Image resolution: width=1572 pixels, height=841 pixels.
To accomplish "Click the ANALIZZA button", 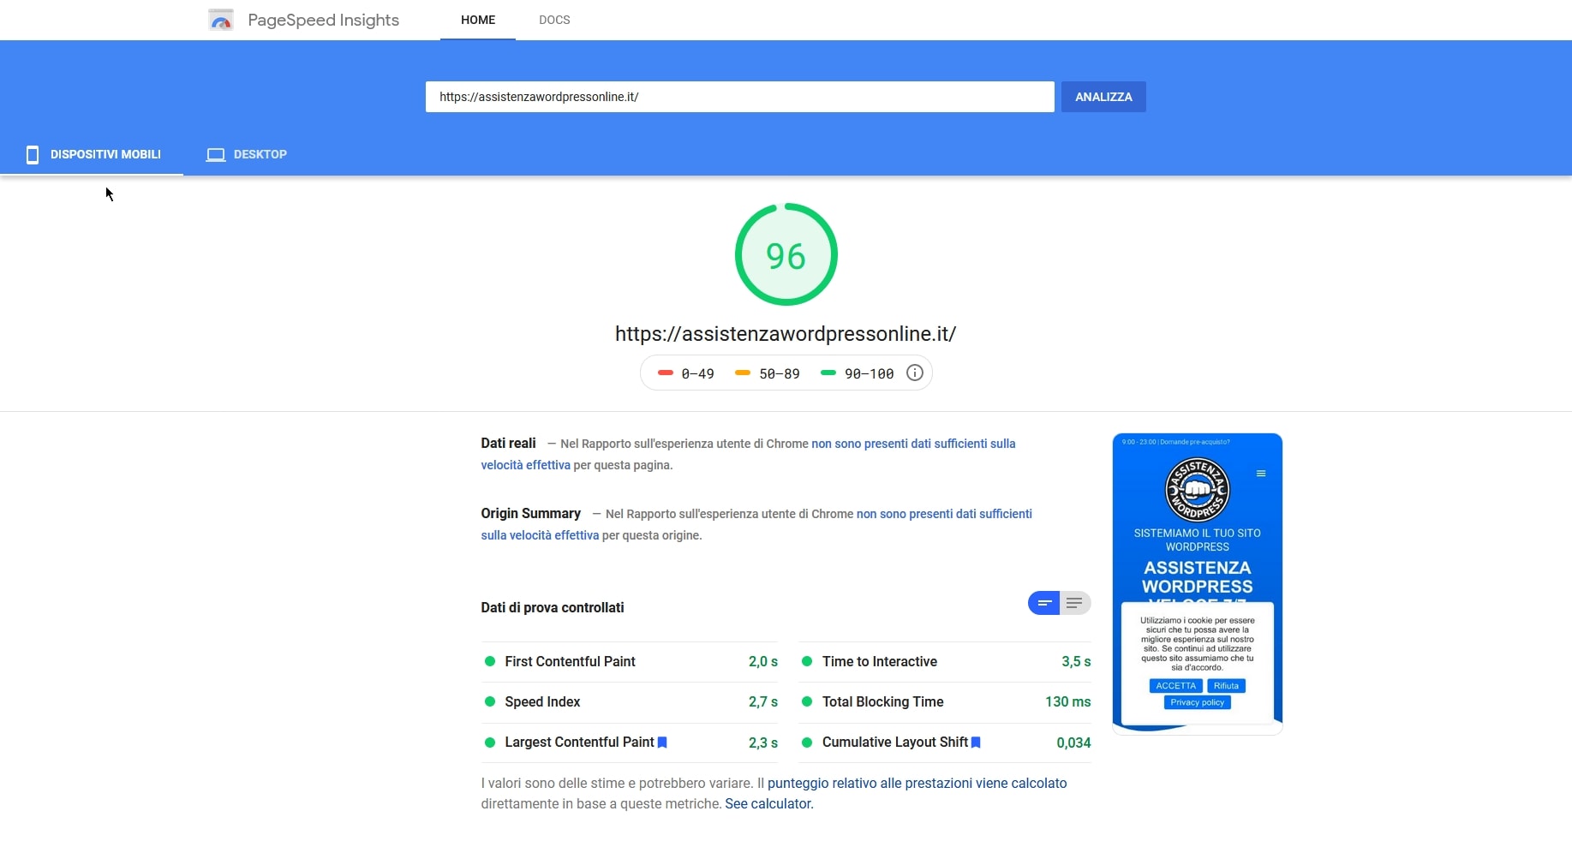I will [x=1103, y=97].
